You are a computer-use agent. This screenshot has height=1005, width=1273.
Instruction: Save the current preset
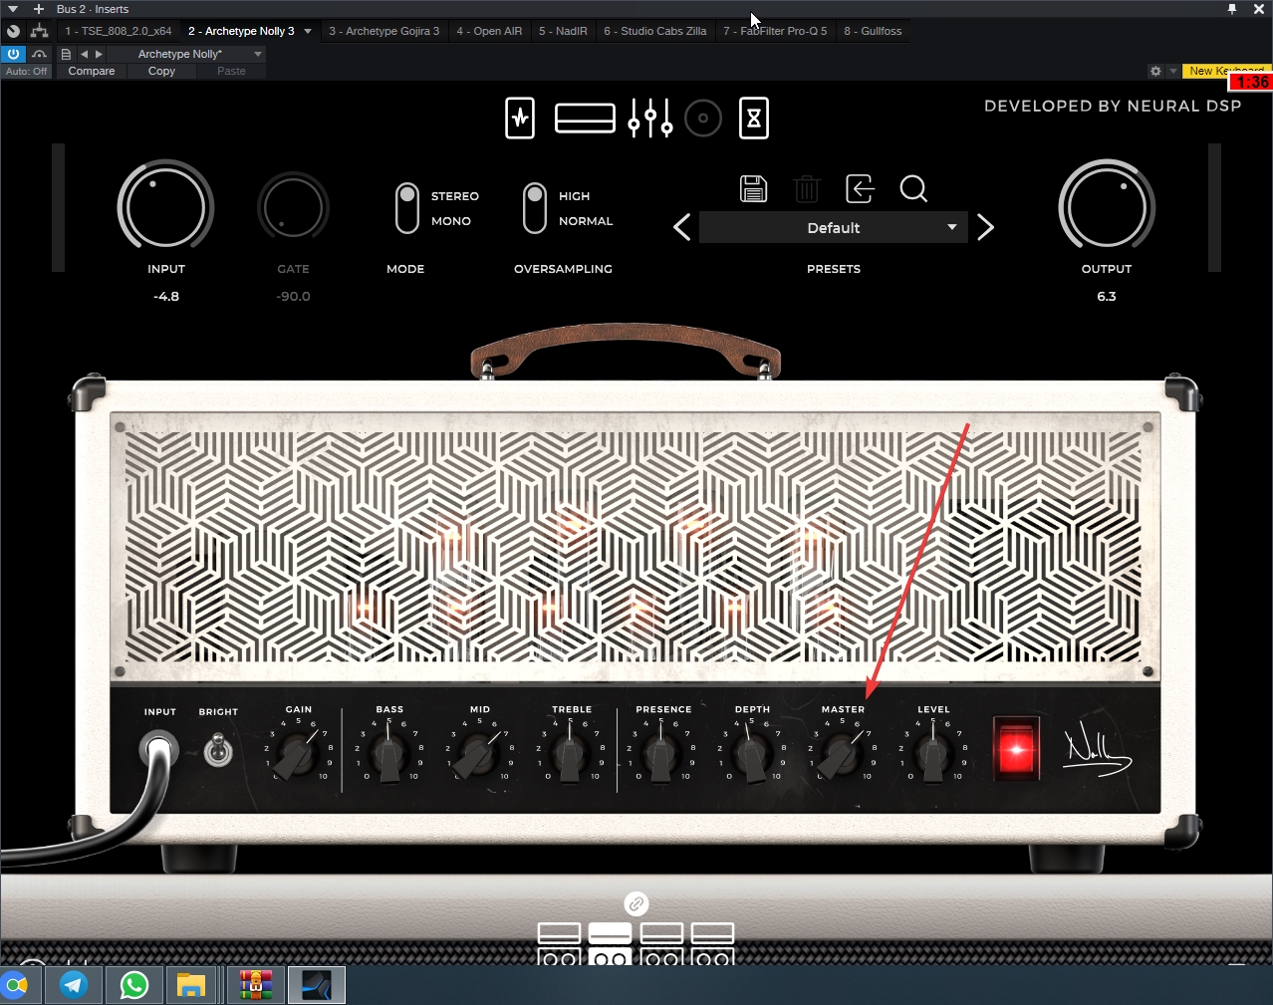pos(754,188)
